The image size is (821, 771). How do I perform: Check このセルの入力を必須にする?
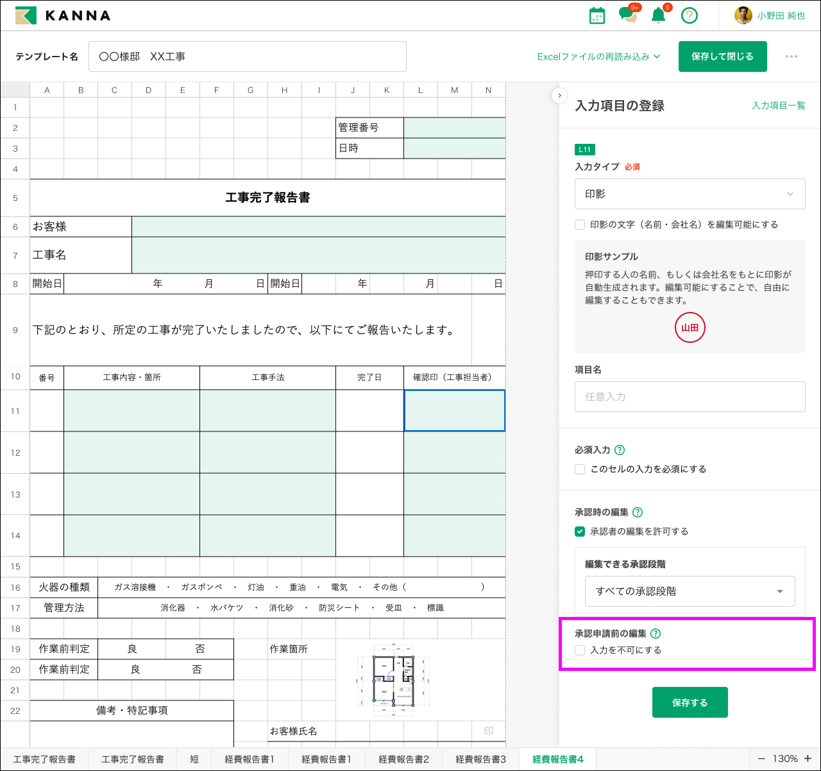580,469
